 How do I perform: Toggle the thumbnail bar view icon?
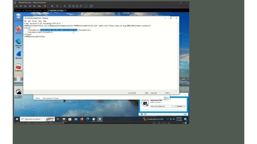pyautogui.click(x=73, y=6)
